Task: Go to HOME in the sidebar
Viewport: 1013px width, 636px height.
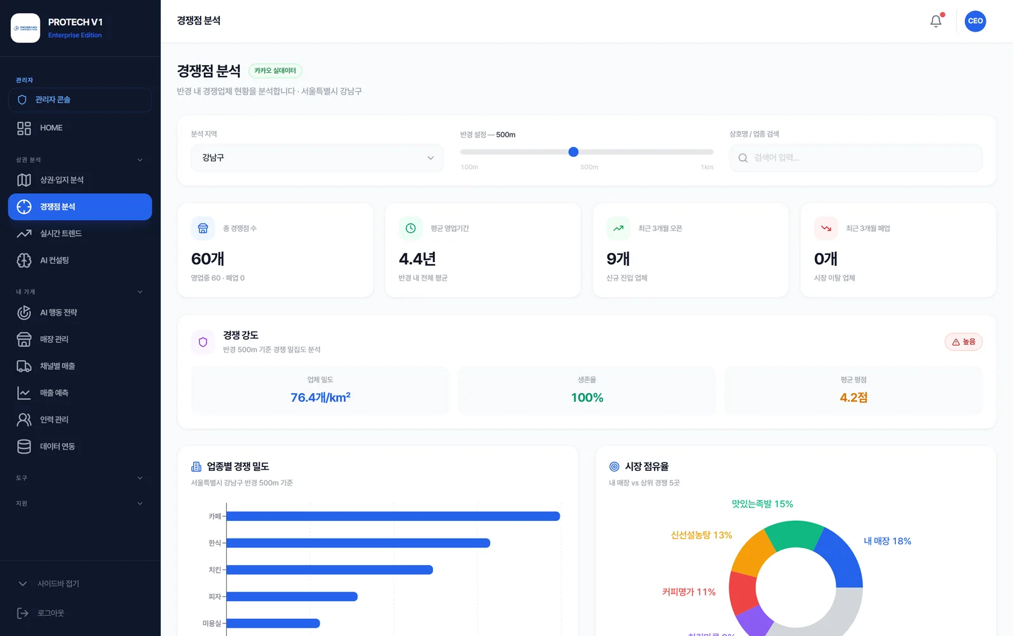Action: (x=80, y=128)
